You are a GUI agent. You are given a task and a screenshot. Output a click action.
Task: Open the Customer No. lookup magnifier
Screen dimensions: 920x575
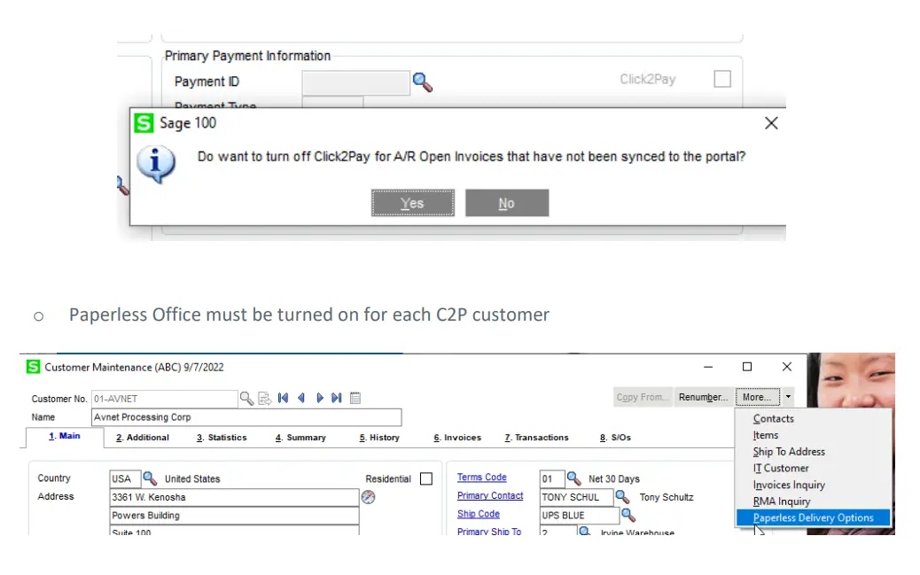click(x=246, y=398)
